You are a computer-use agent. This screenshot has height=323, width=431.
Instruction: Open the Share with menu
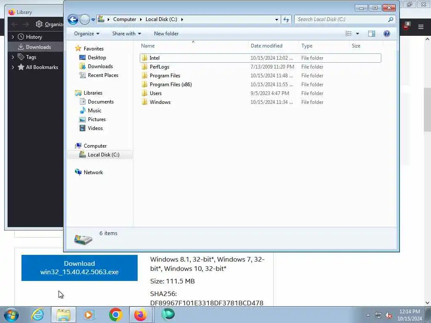click(126, 34)
